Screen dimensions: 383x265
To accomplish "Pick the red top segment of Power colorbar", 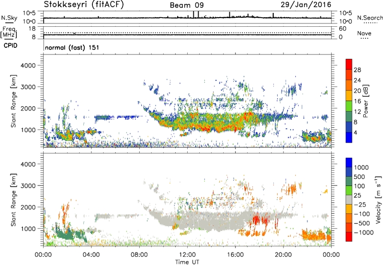I will click(x=349, y=65).
